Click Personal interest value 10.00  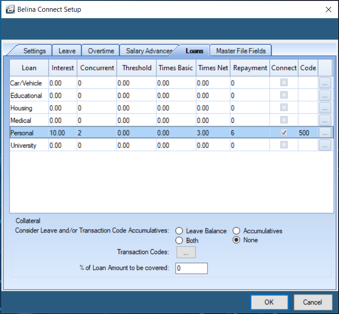[63, 133]
